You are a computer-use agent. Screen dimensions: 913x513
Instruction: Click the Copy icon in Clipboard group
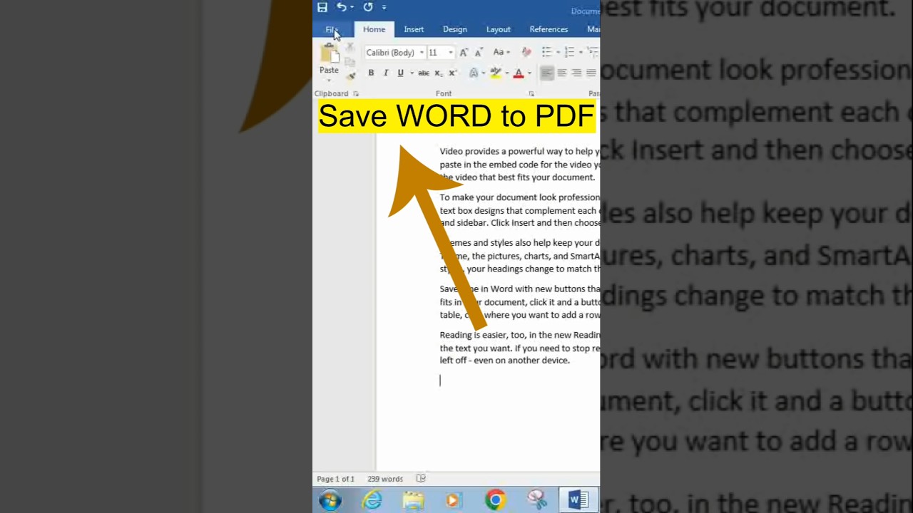[350, 61]
